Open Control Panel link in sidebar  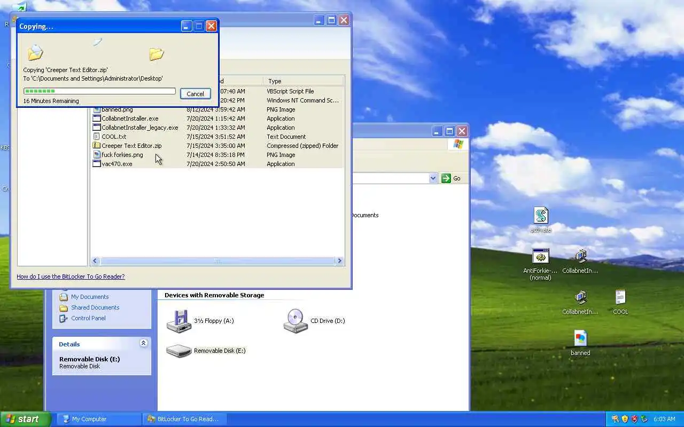click(88, 318)
